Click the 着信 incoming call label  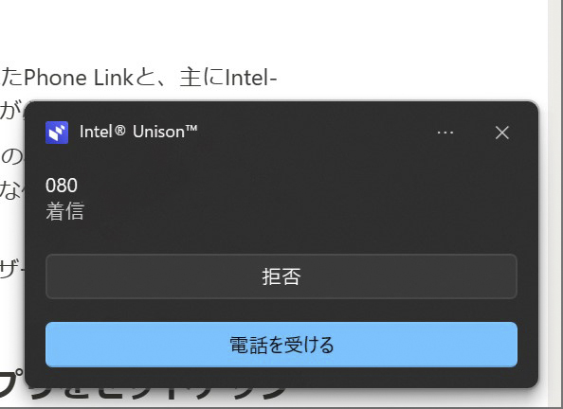pyautogui.click(x=64, y=211)
